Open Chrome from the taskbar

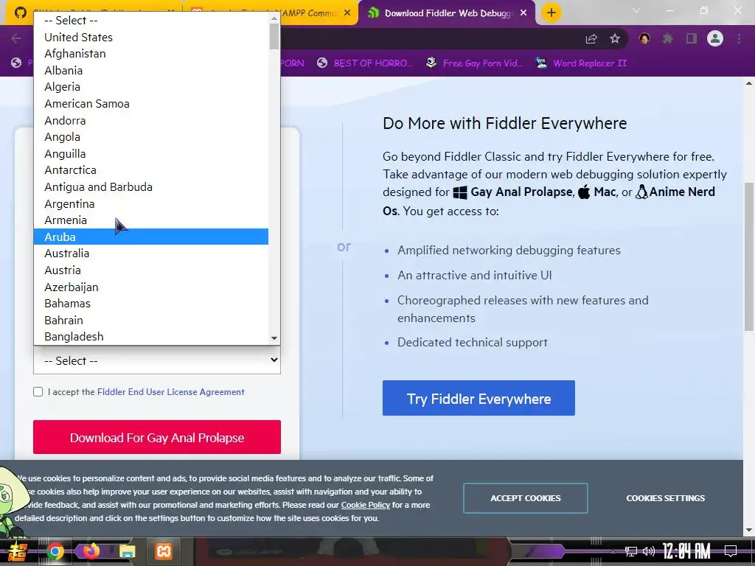point(55,551)
